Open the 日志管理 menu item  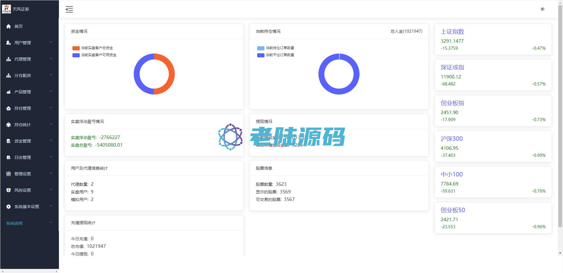23,157
